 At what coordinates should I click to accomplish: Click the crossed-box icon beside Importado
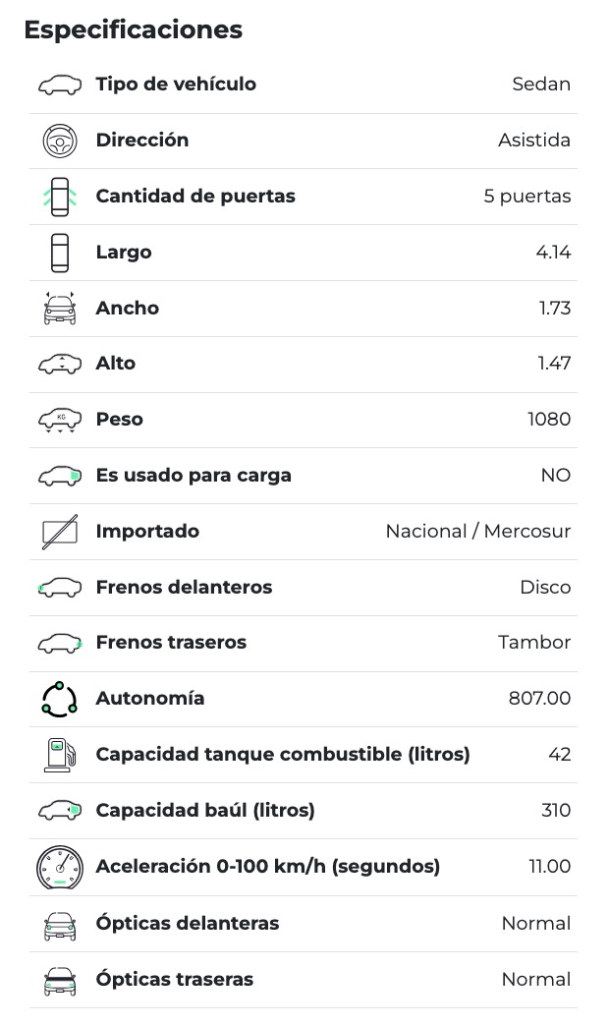click(x=60, y=533)
